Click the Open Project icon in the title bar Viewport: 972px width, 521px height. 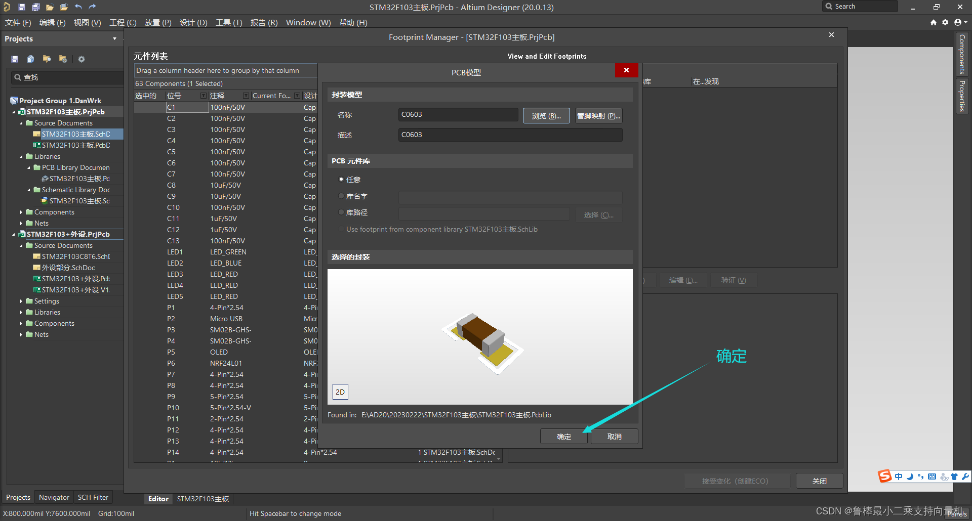(64, 7)
